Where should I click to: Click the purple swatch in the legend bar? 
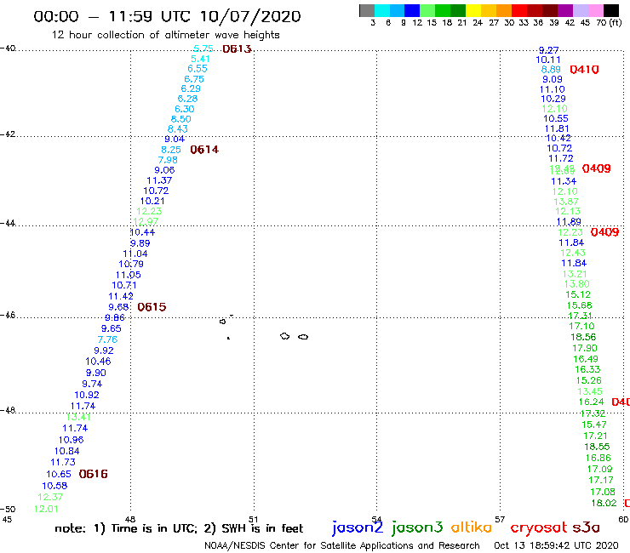(x=565, y=10)
